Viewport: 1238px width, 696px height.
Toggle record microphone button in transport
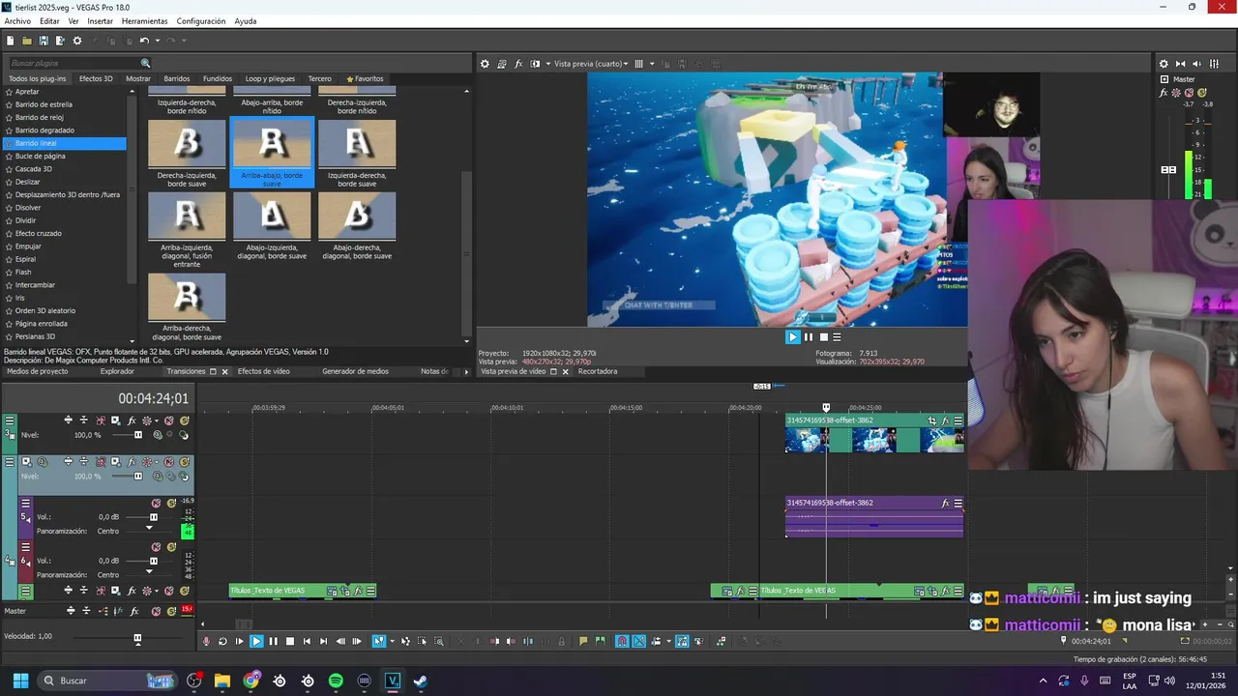(206, 641)
